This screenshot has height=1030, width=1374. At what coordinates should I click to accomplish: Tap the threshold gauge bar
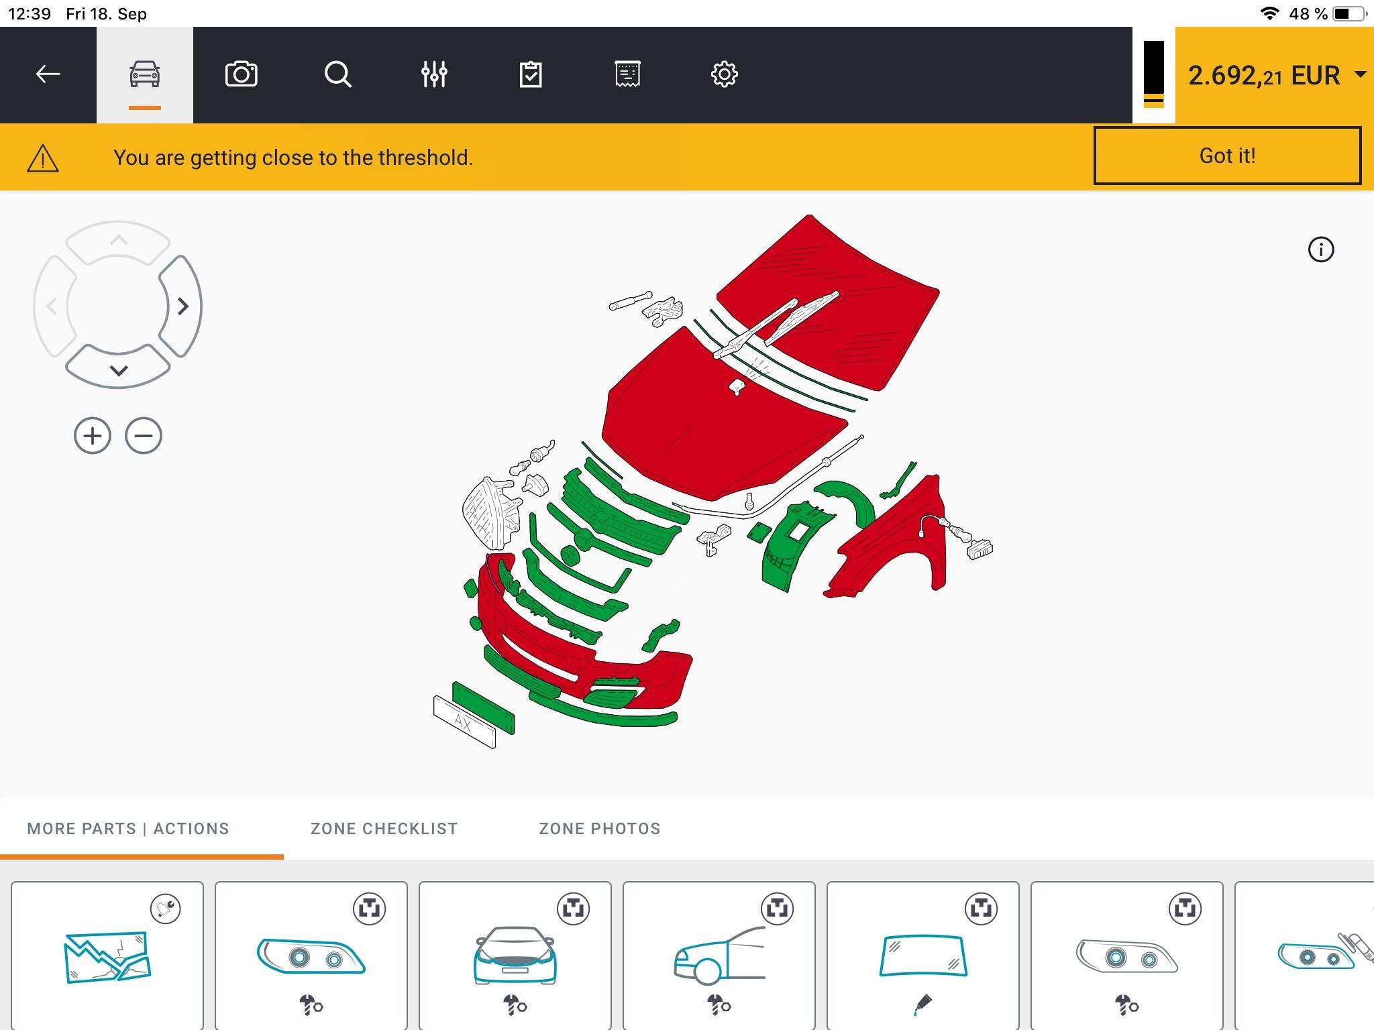(x=1154, y=74)
